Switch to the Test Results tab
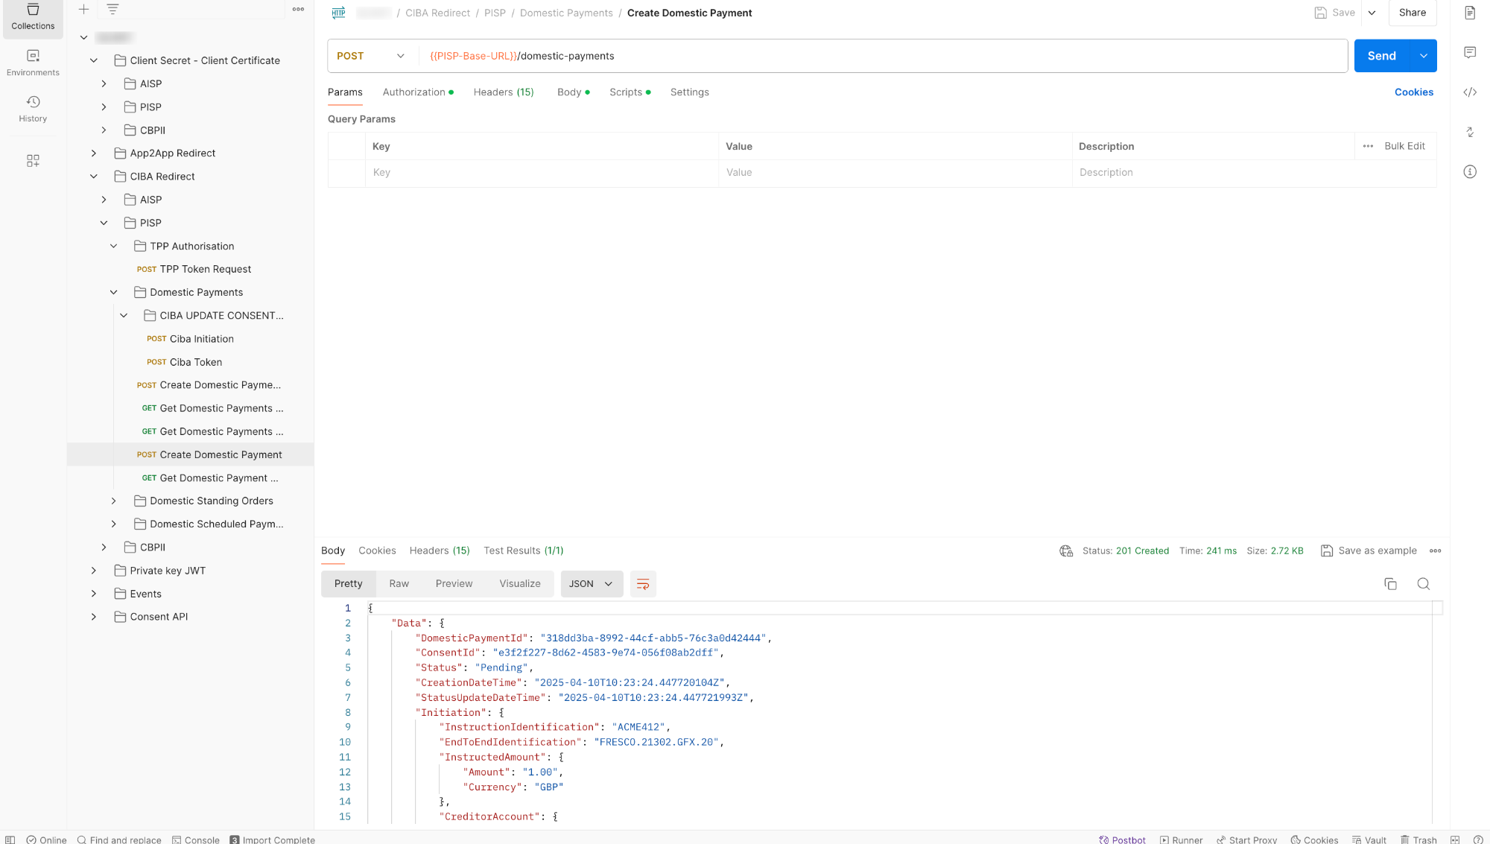The image size is (1490, 844). pos(523,550)
